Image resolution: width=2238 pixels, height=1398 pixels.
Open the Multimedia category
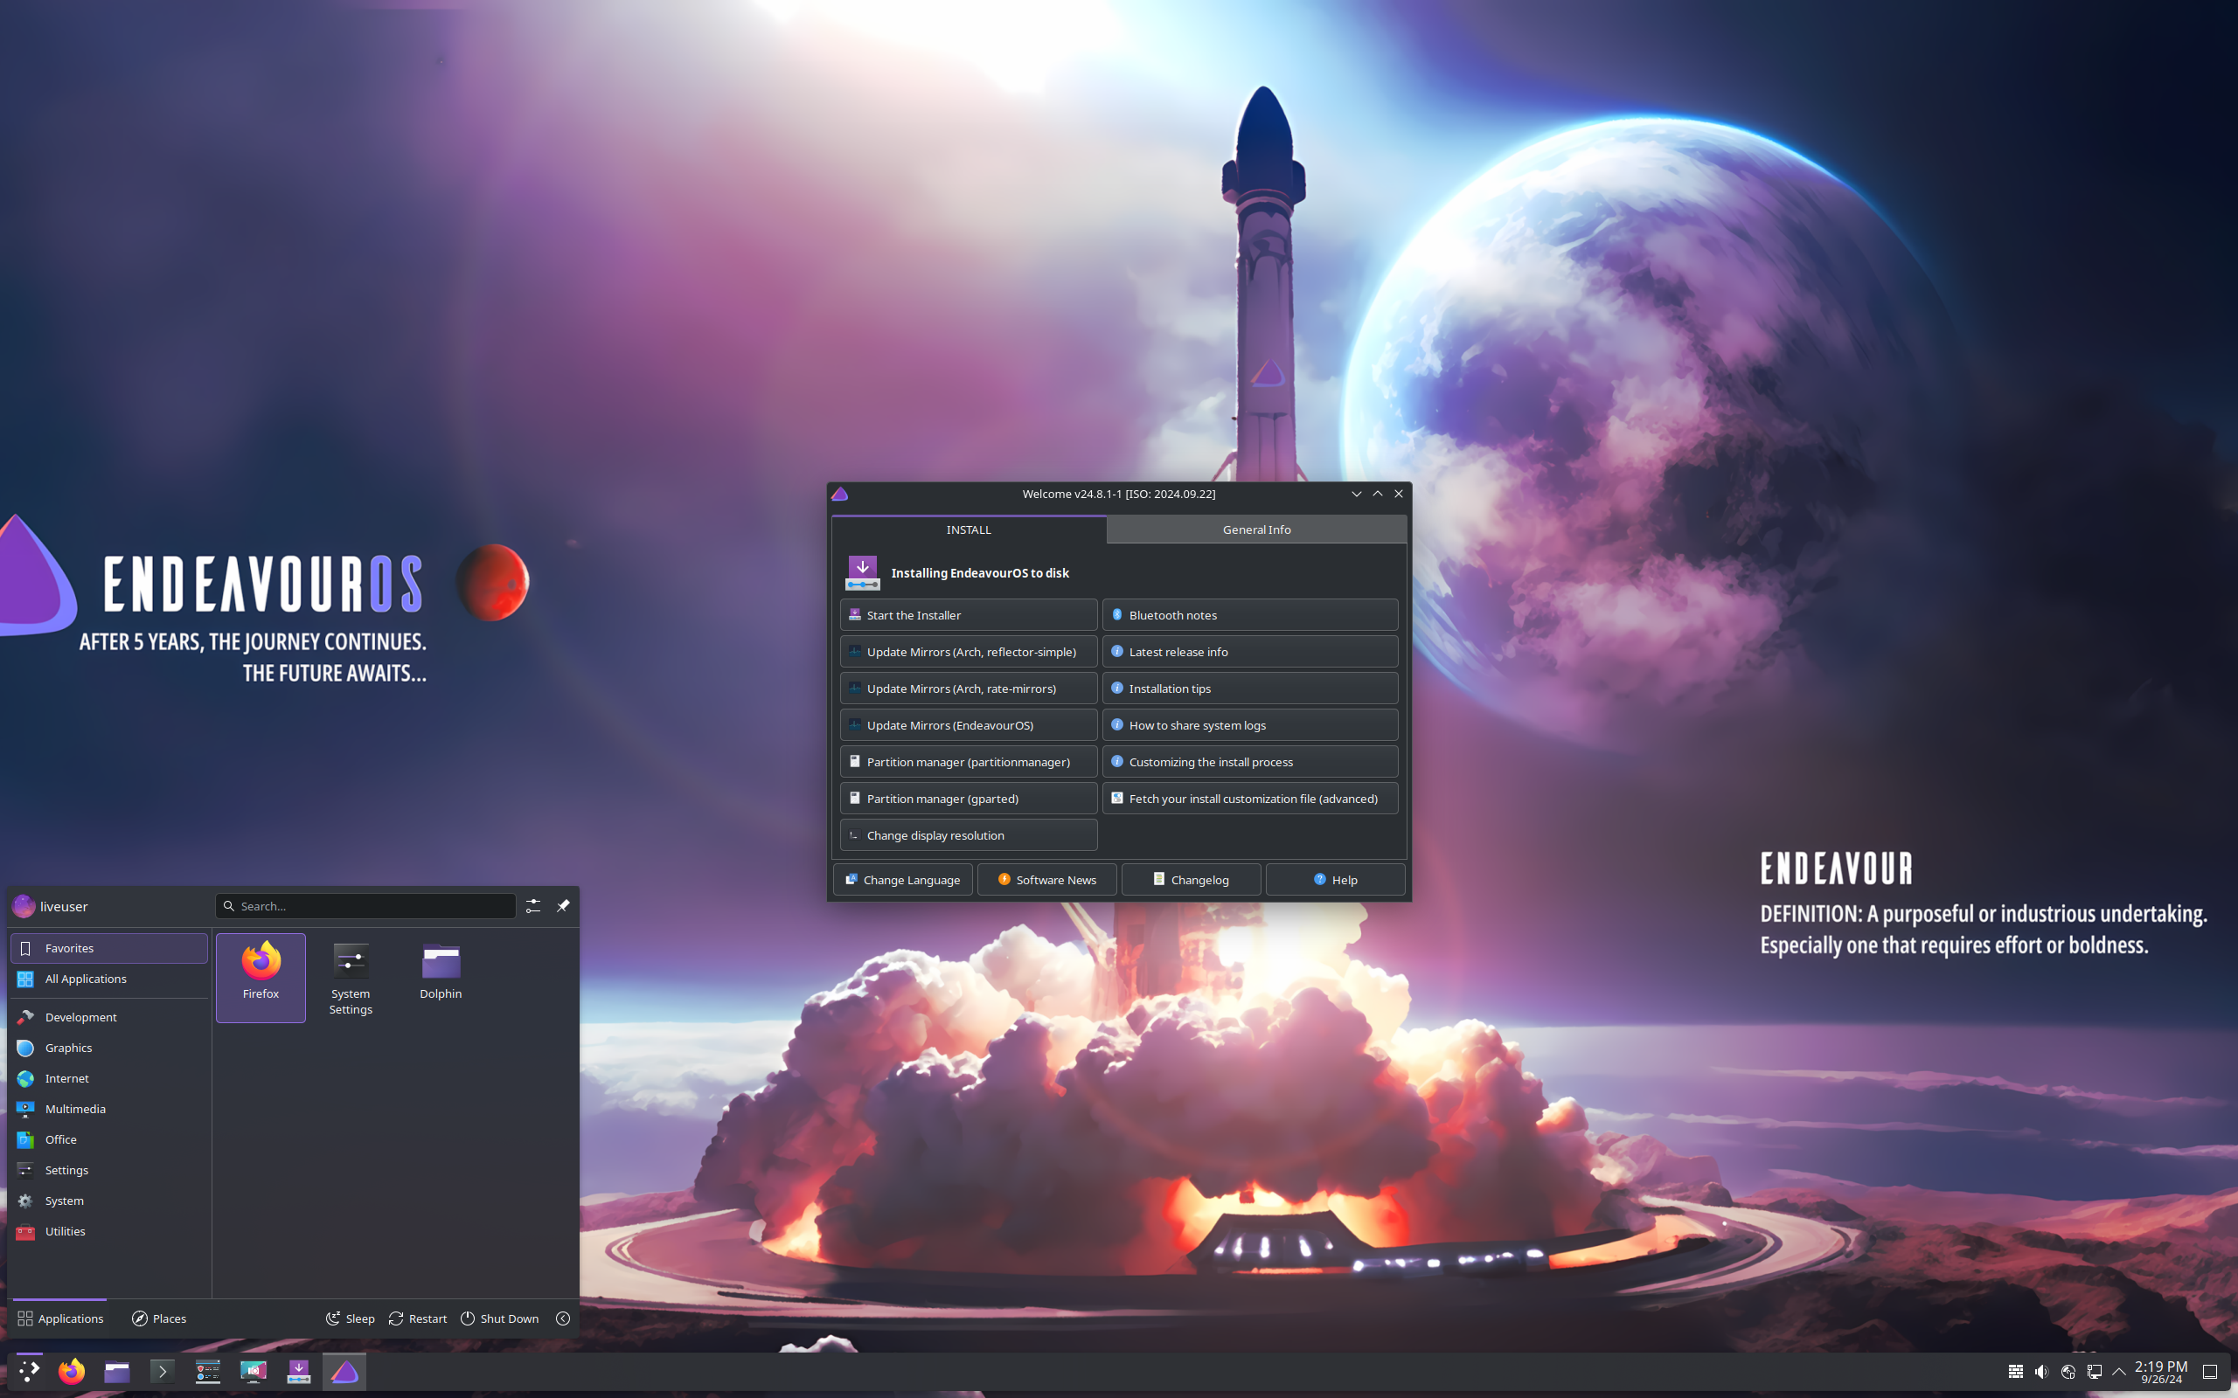(109, 1109)
